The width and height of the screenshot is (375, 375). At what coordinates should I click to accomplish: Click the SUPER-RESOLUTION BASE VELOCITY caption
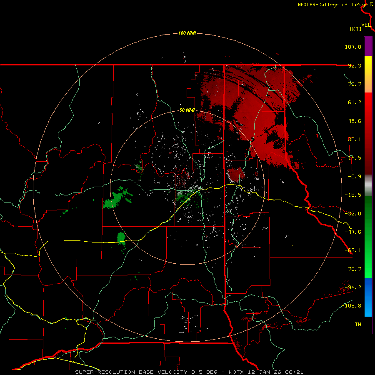coord(131,372)
